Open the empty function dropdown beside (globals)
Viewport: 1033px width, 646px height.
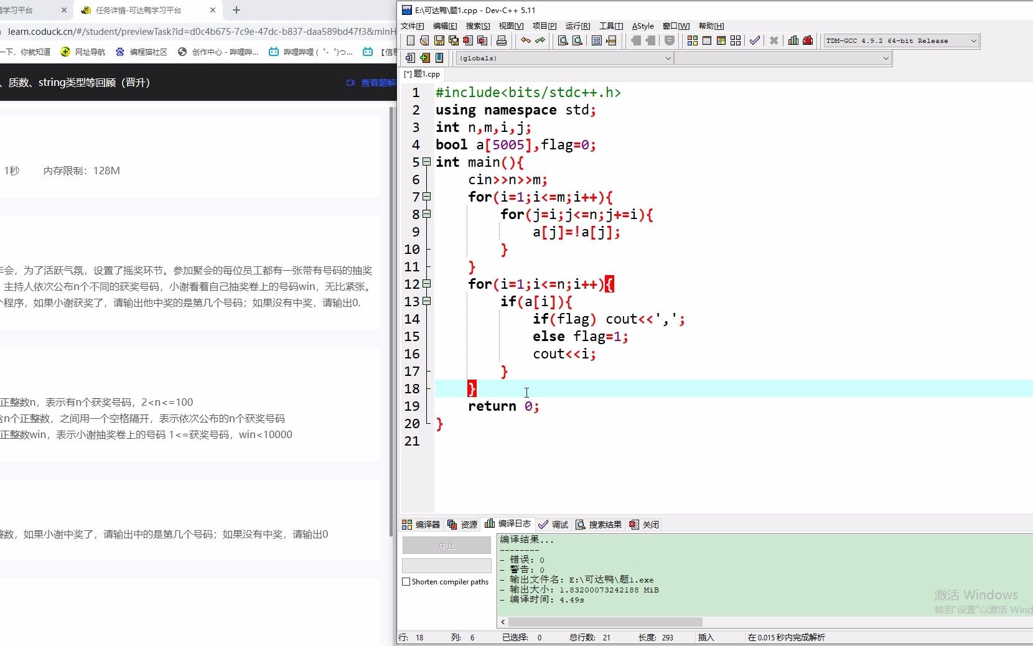783,58
